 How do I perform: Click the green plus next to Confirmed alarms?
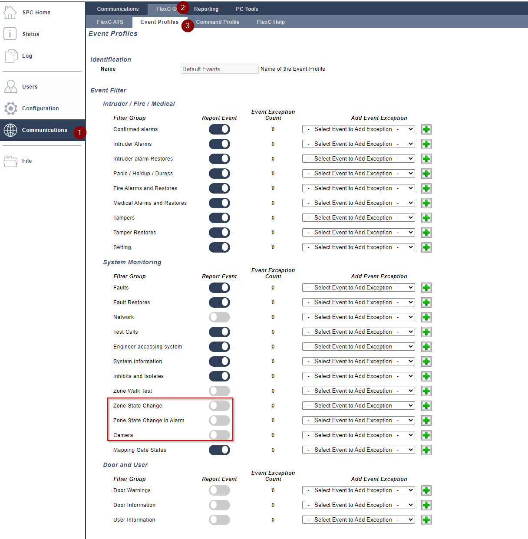(426, 129)
